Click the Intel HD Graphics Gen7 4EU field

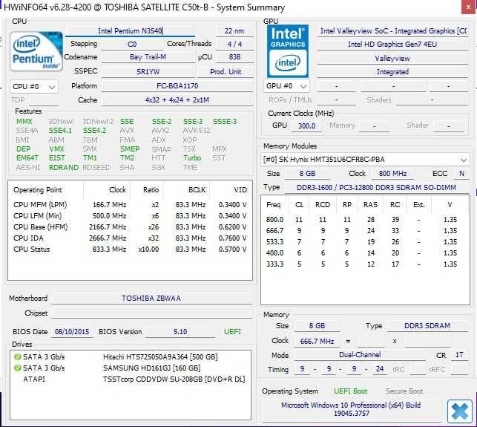392,45
